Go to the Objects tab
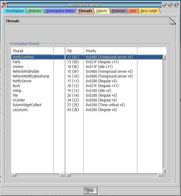This screenshot has height=196, width=181. tap(102, 11)
